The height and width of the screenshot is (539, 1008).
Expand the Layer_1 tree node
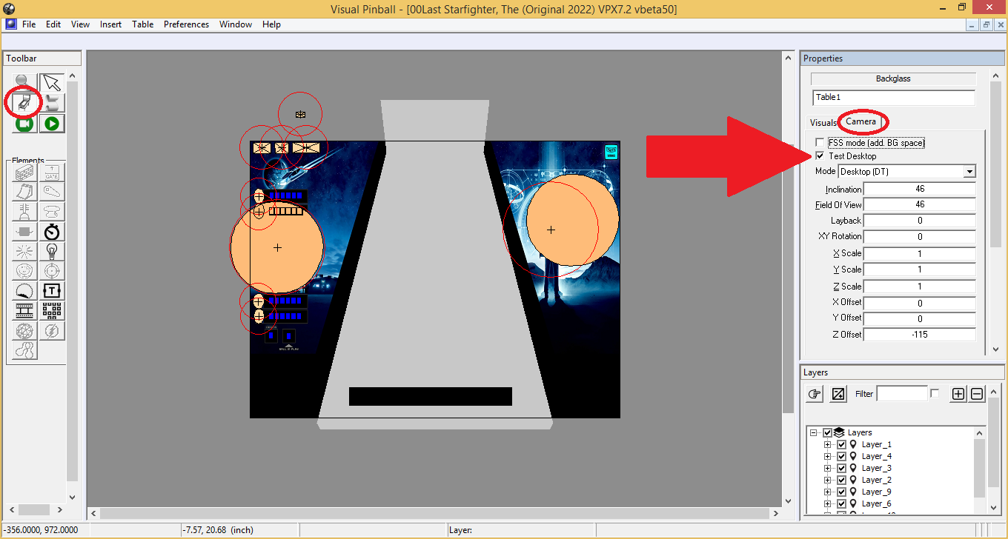click(x=827, y=444)
